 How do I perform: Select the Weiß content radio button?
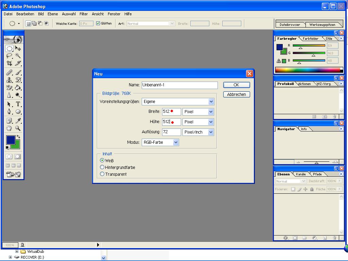point(102,160)
